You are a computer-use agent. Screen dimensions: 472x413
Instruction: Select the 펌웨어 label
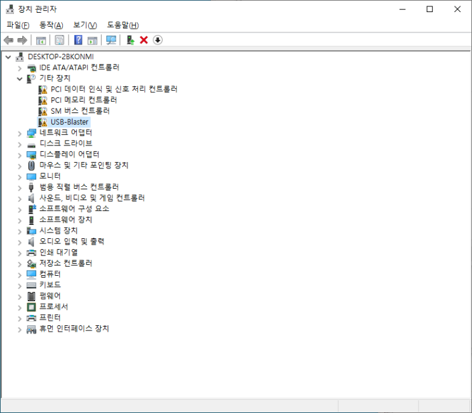(x=50, y=295)
